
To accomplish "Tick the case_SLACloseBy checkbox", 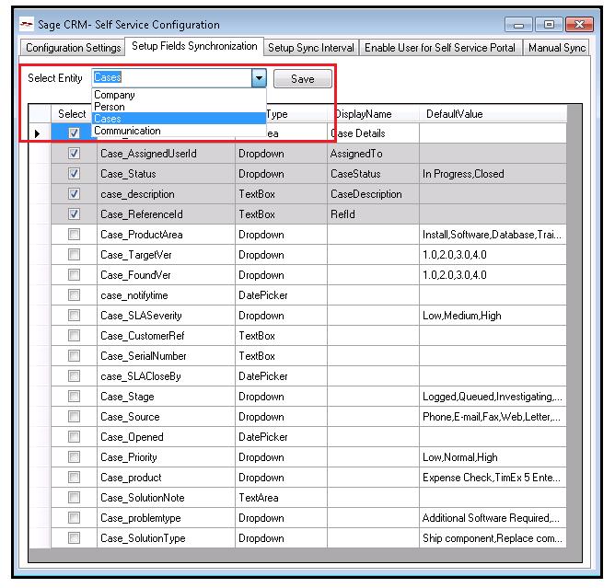I will [x=74, y=376].
